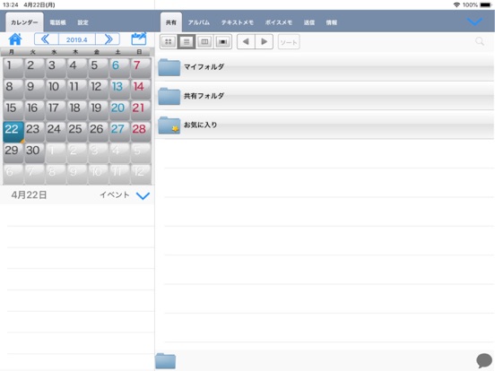The image size is (495, 371).
Task: Open the マイフォルダ folder
Action: [326, 67]
